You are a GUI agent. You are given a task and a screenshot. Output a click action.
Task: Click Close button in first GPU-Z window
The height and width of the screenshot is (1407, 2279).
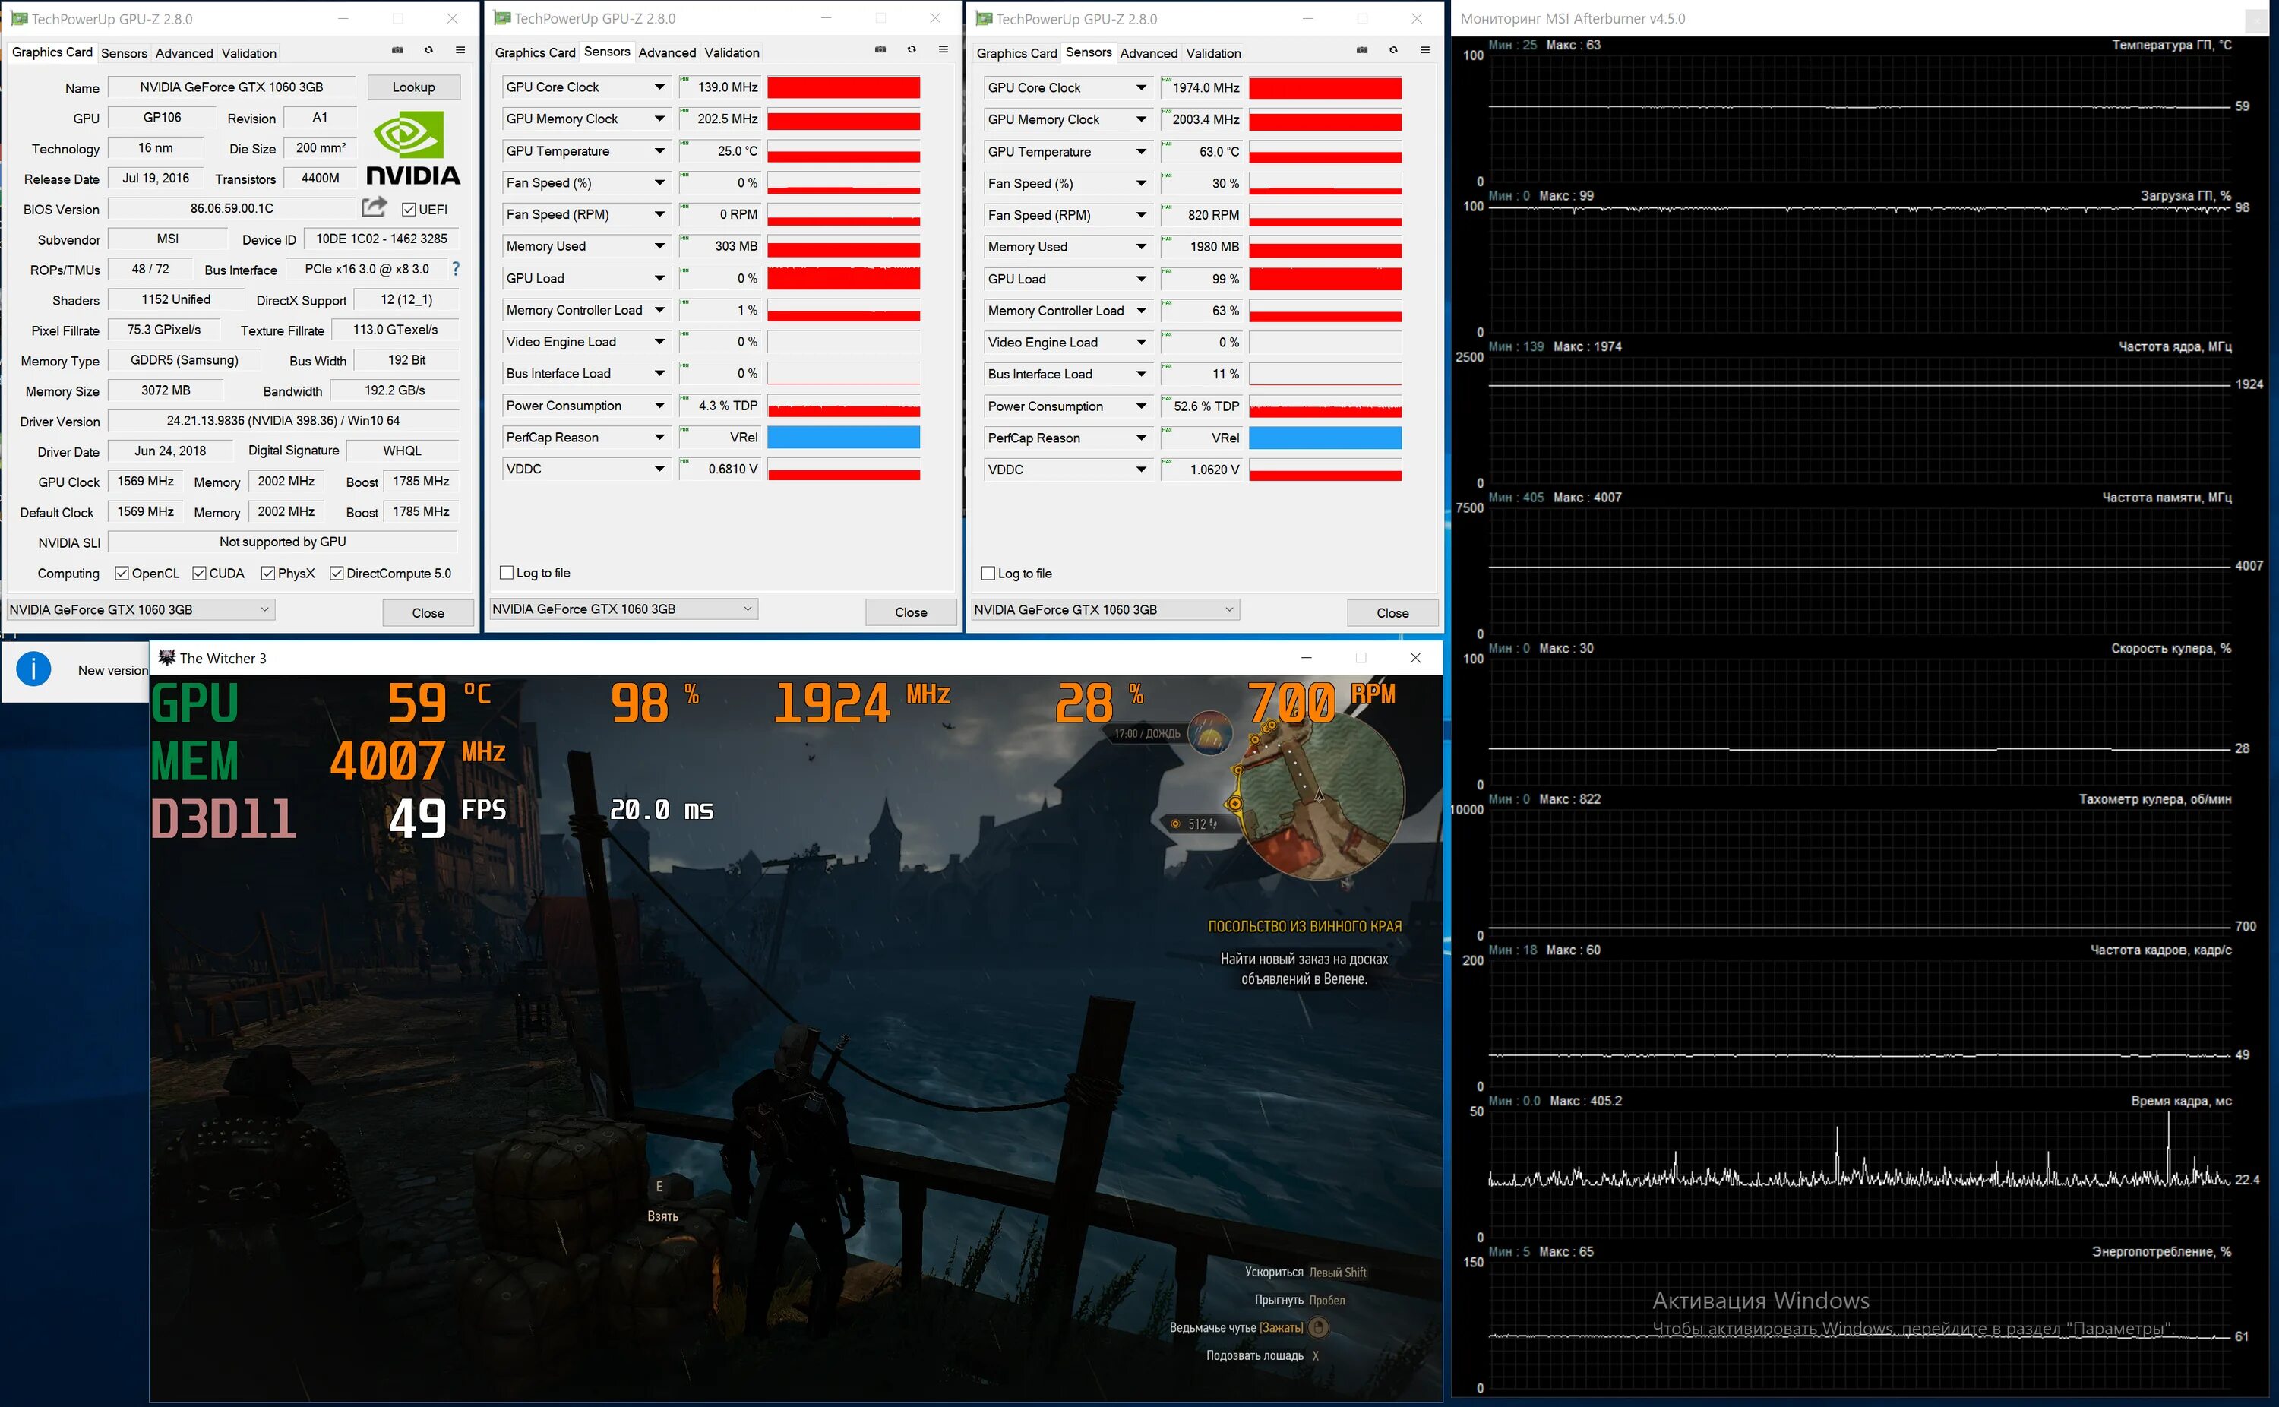[x=428, y=612]
